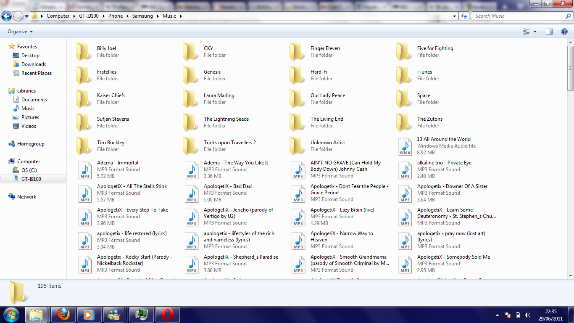Image resolution: width=574 pixels, height=323 pixels.
Task: Select 'The Lightning Seeds' folder name
Action: click(x=226, y=119)
